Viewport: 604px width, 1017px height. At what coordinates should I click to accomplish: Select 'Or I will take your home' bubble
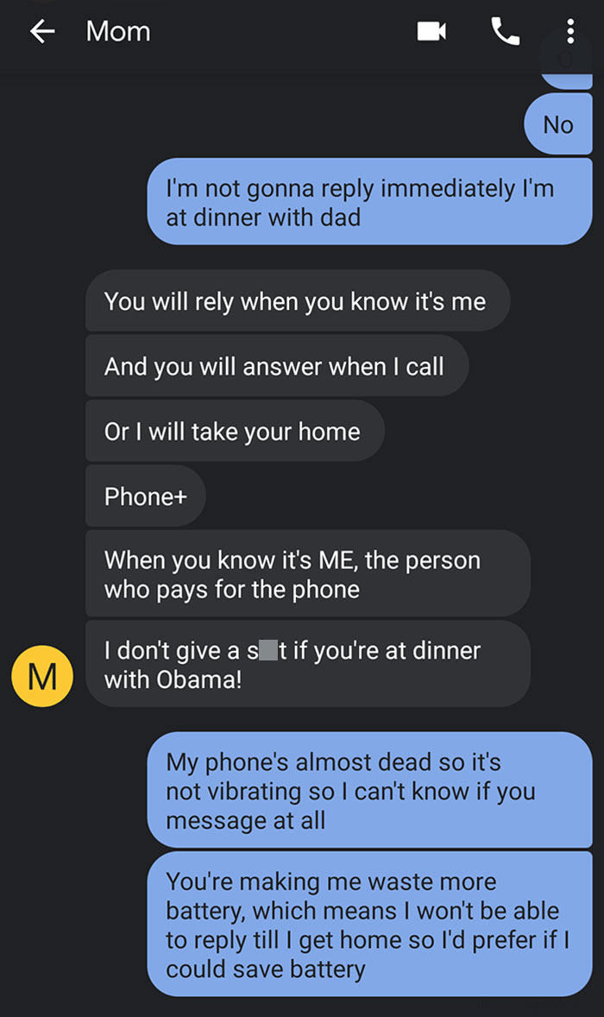pos(235,431)
